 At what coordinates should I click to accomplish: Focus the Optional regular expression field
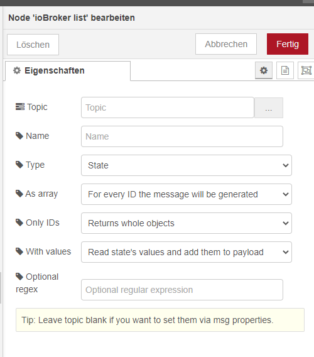[182, 290]
